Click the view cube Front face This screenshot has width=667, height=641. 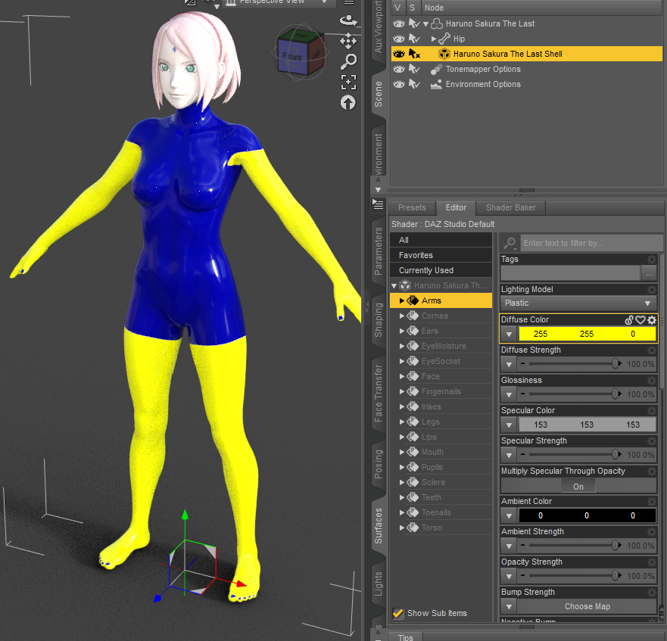click(292, 58)
